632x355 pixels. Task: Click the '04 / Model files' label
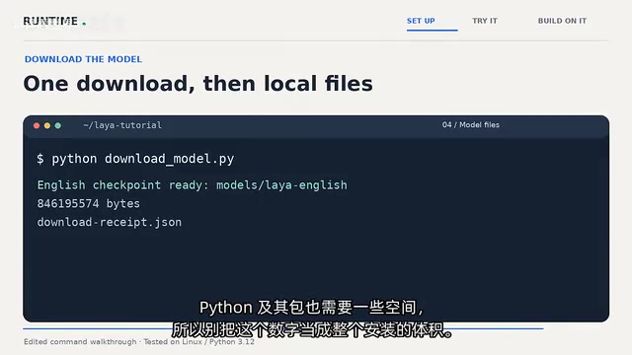tap(471, 125)
